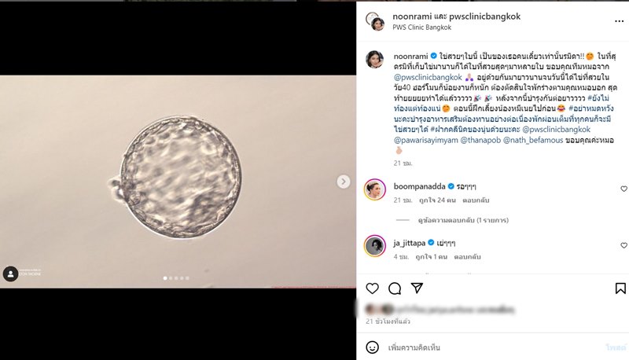Click the add comment text field

pyautogui.click(x=487, y=347)
